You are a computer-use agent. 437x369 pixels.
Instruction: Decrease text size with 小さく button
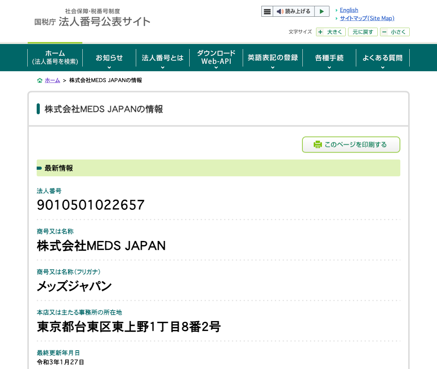394,32
